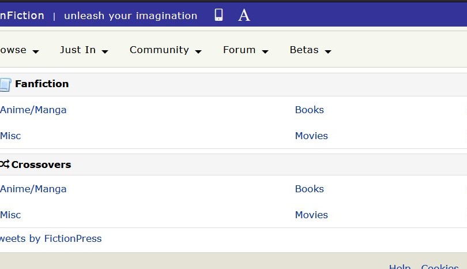
Task: Click the book icon beside Fanfiction heading
Action: point(5,85)
